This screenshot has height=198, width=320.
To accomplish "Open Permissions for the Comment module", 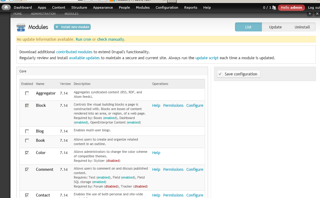I will pos(173,170).
